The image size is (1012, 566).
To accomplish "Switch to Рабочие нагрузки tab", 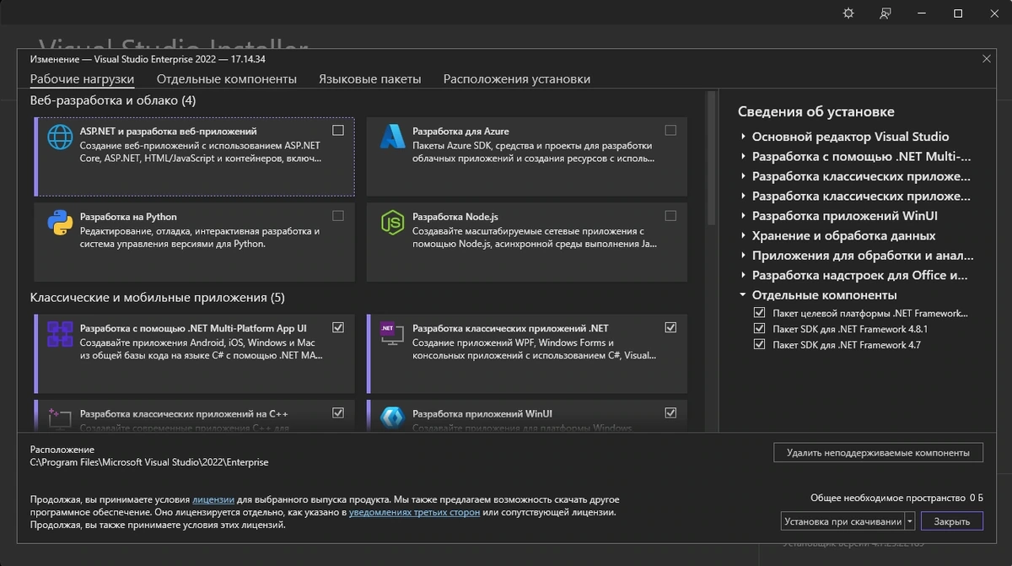I will point(82,79).
